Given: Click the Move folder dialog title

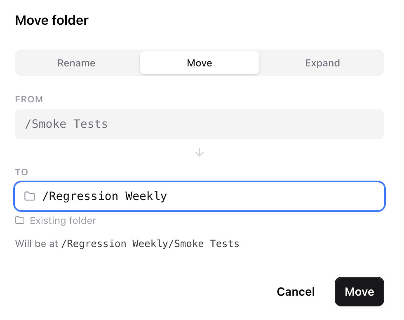Looking at the screenshot, I should coord(52,20).
